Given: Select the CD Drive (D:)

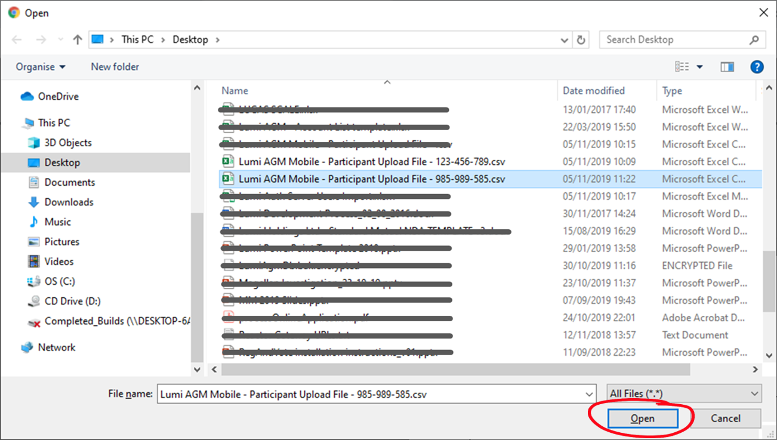Looking at the screenshot, I should click(x=72, y=301).
